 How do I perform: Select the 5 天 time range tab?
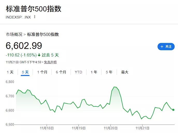pyautogui.click(x=25, y=72)
